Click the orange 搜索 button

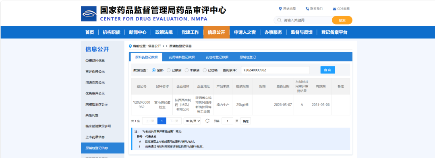pos(342,20)
